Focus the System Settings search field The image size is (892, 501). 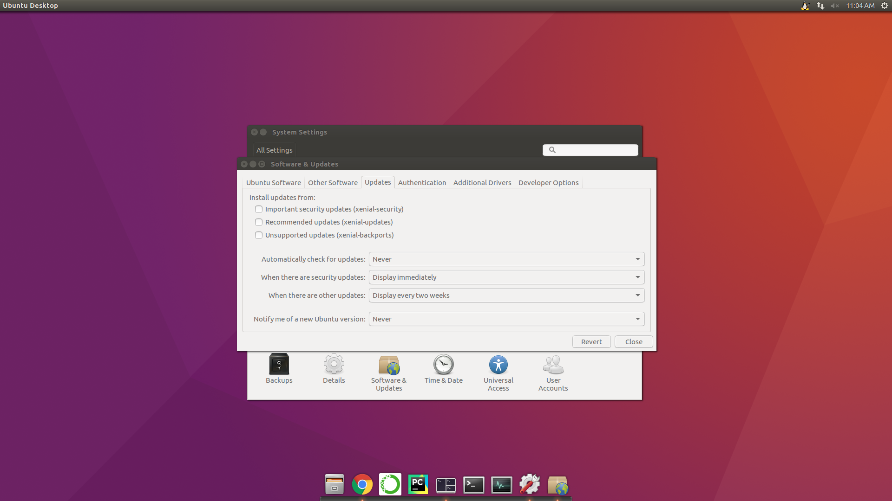pos(590,150)
